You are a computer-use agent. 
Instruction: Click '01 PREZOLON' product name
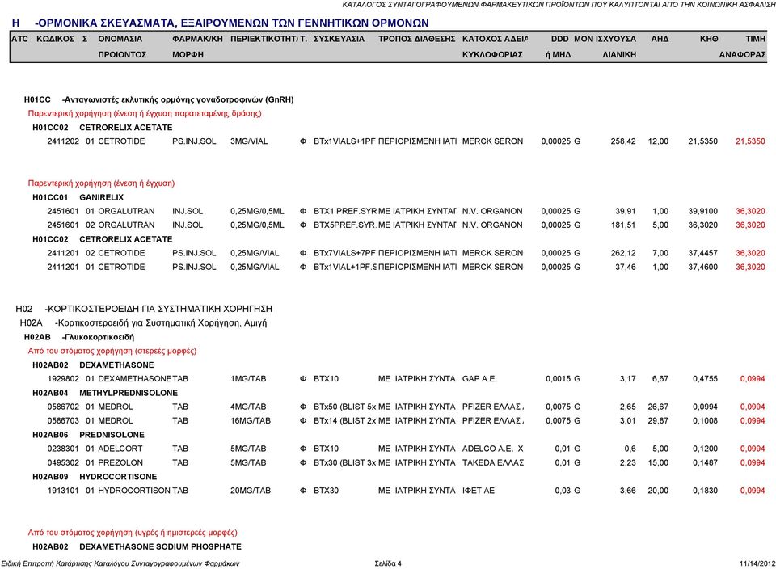tap(114, 462)
